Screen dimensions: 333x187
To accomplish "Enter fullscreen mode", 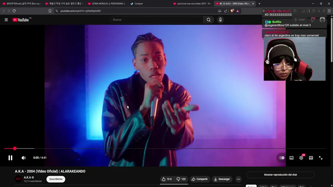I will click(321, 158).
